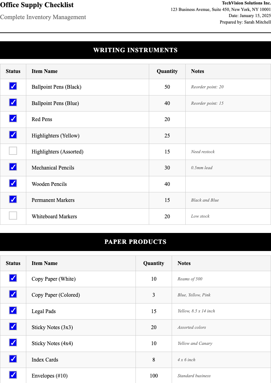
Task: Uncheck the Copy Paper (White) checkbox
Action: coord(13,278)
